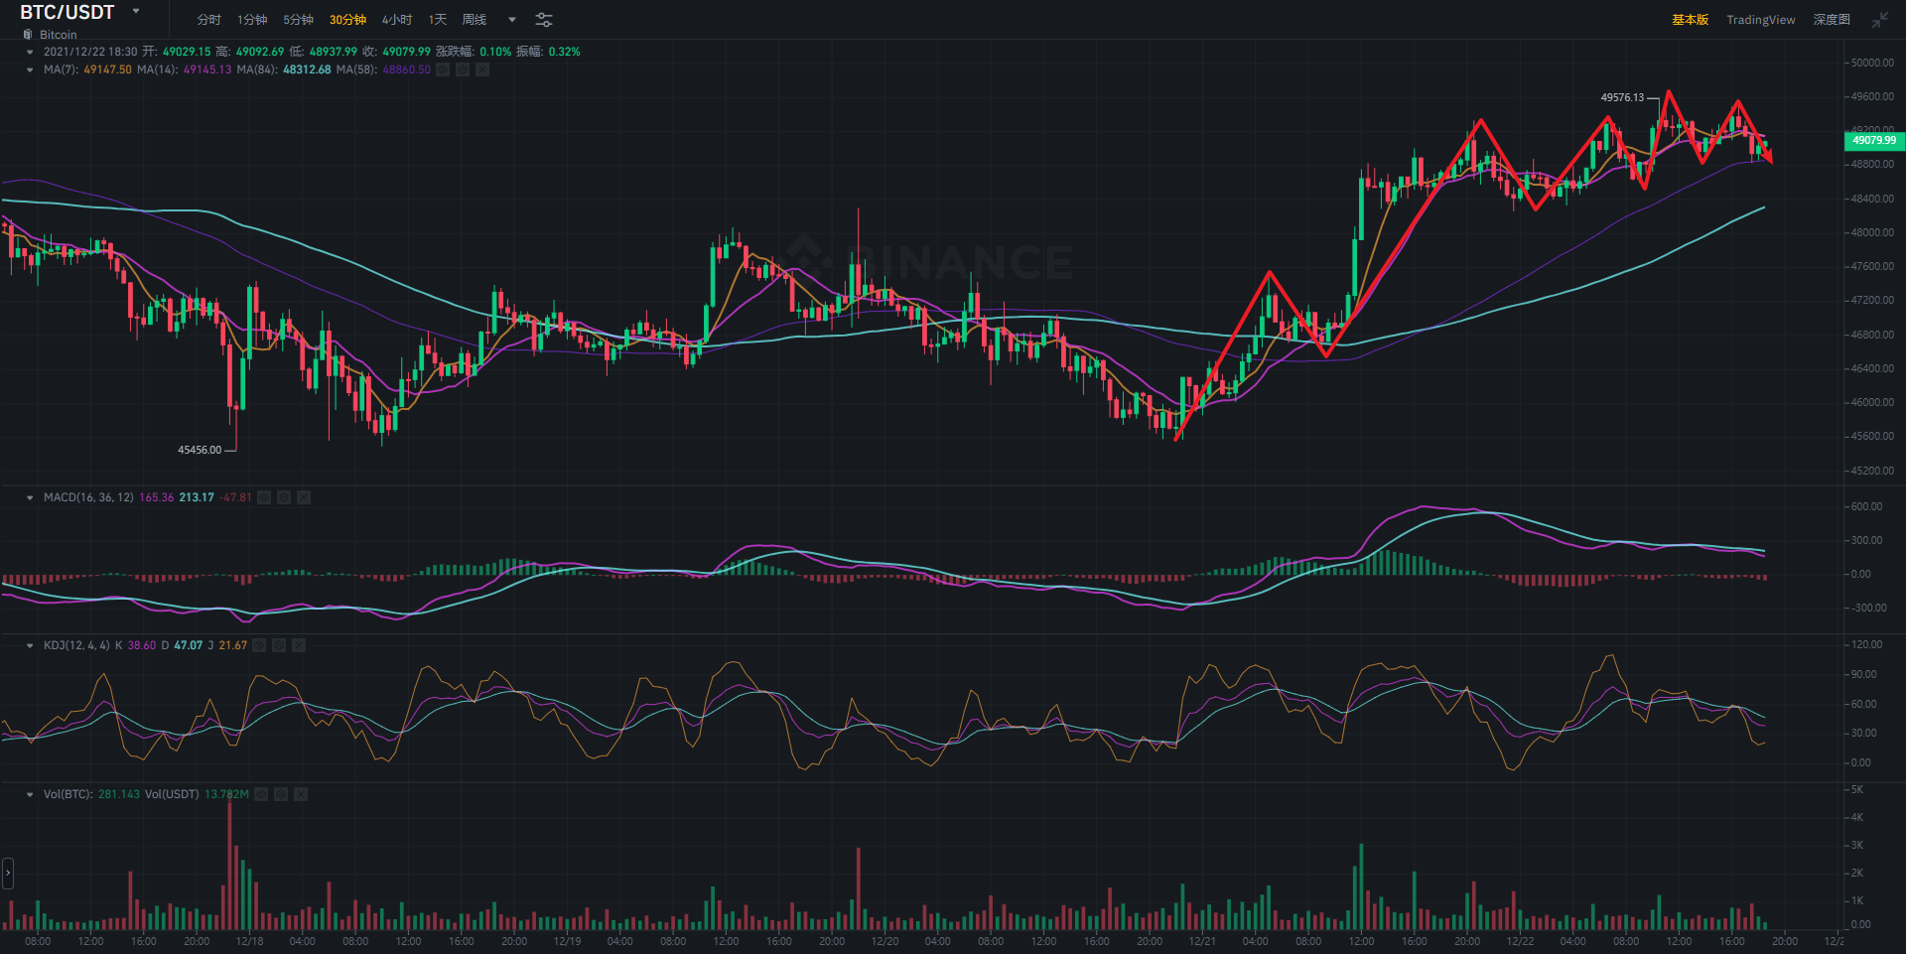1906x954 pixels.
Task: Switch to the 深度图 depth chart tab
Action: coord(1831,20)
